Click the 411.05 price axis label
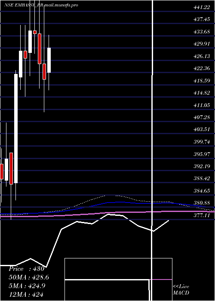Screen dimensions: 215x301 (201, 105)
